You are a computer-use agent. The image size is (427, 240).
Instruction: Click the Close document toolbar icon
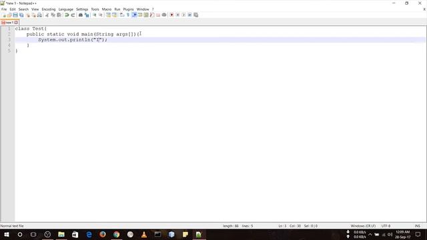coord(27,15)
